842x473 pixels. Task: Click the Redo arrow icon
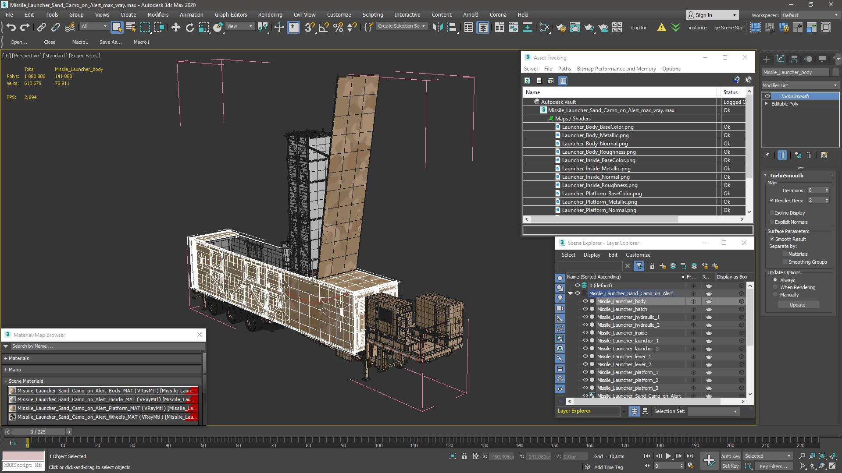pos(25,28)
